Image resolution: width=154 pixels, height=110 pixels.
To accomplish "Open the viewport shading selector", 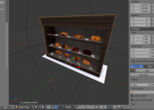I will [x=37, y=107].
